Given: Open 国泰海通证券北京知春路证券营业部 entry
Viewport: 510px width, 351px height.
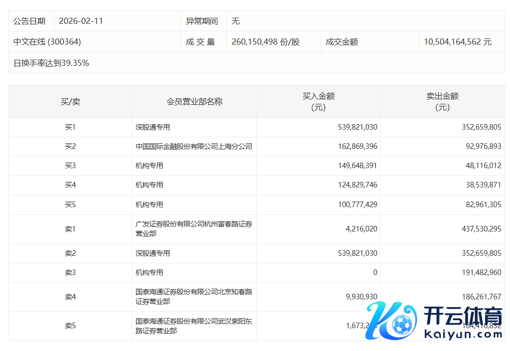Looking at the screenshot, I should [194, 297].
